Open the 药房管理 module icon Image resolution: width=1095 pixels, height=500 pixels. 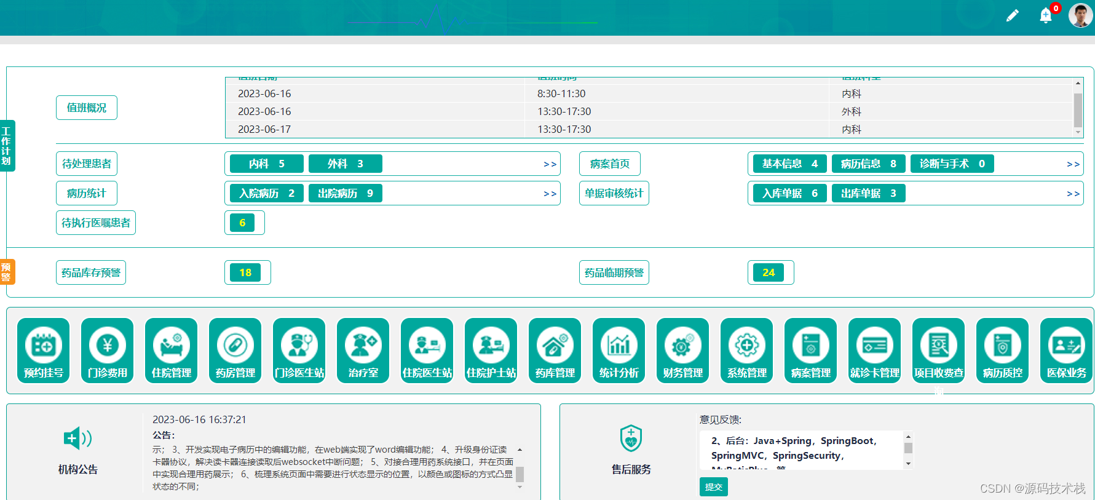point(235,351)
